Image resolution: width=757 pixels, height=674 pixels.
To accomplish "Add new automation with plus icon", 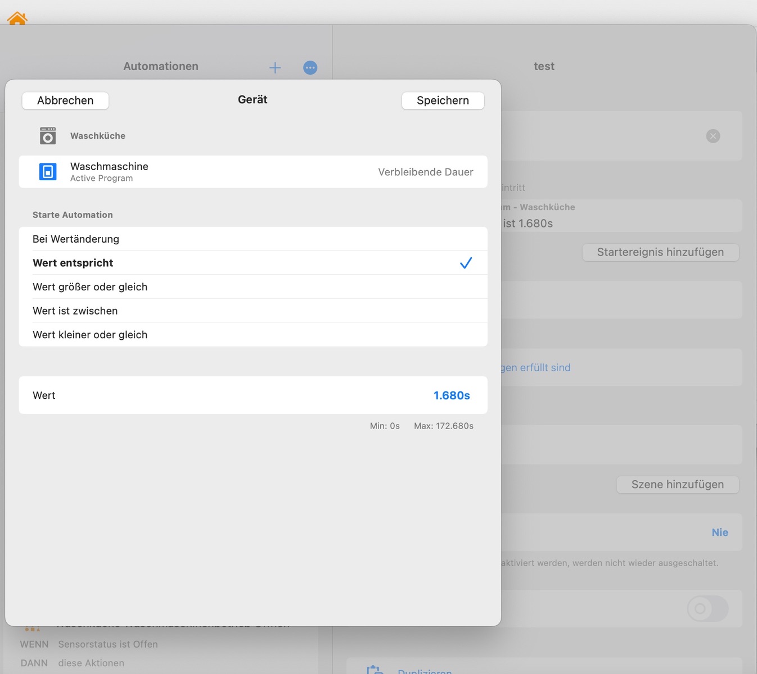I will coord(275,68).
